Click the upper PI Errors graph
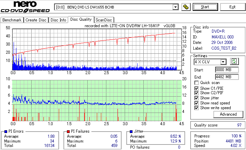 [97, 49]
